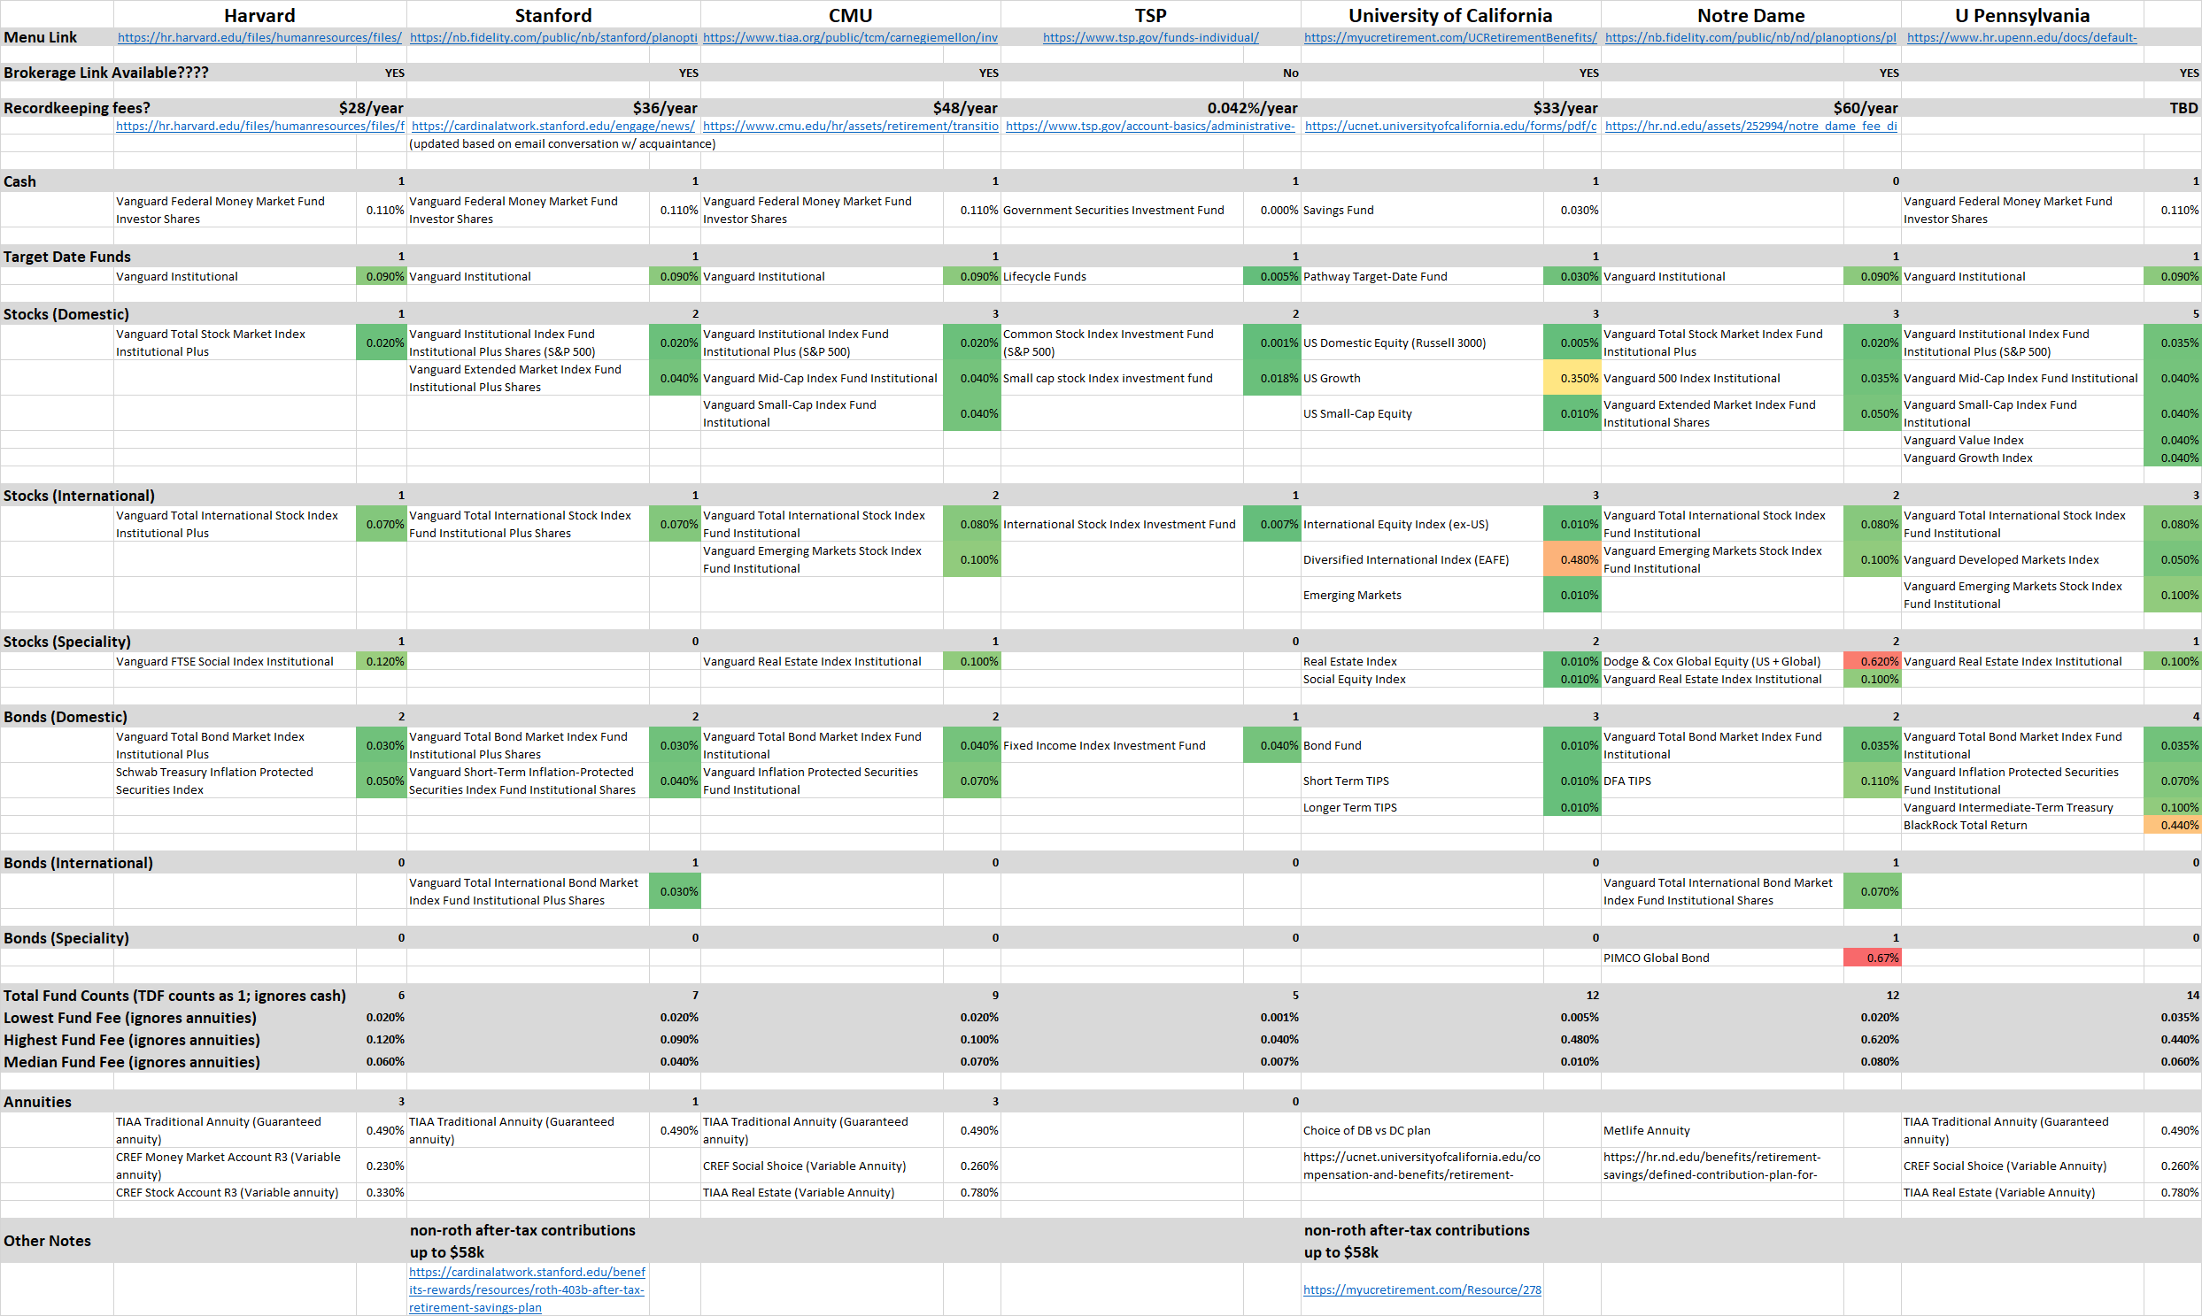
Task: Select the red 0.67% PIMCO Global Bond cell
Action: point(1872,958)
